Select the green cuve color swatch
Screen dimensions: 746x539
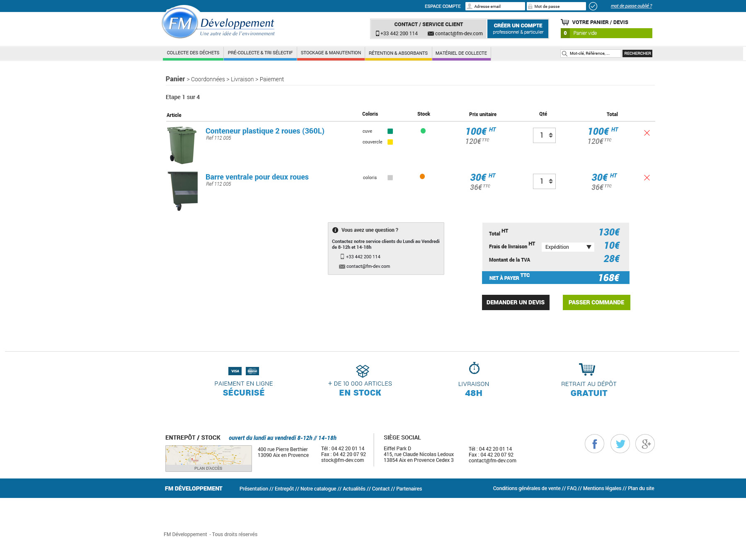click(390, 131)
